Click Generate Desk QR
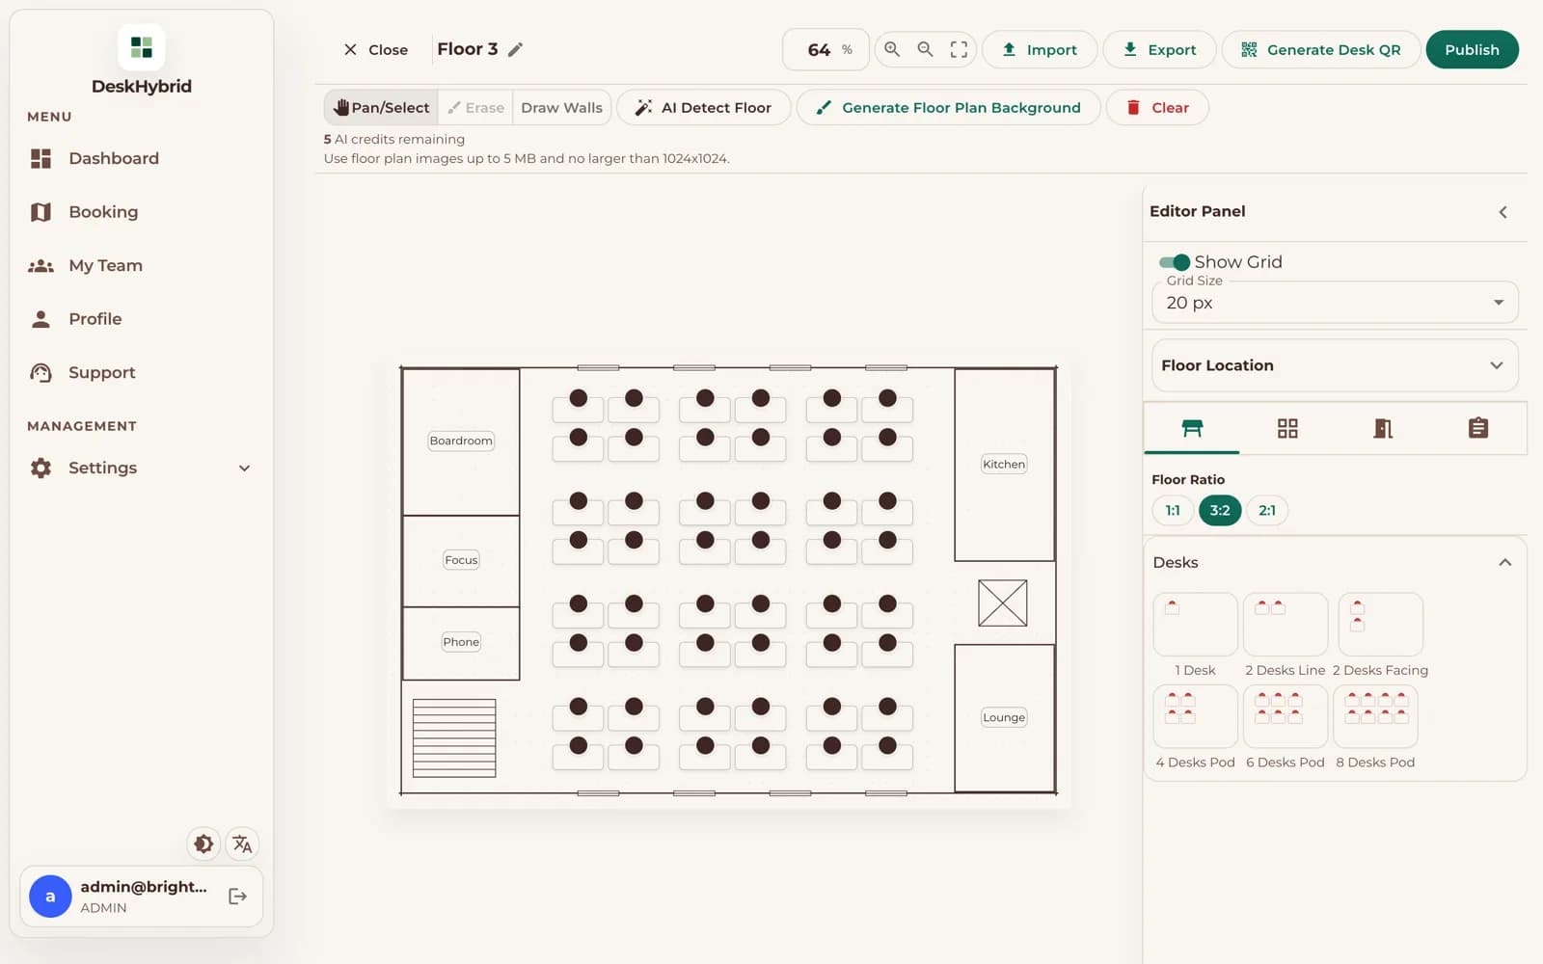Image resolution: width=1543 pixels, height=964 pixels. pyautogui.click(x=1321, y=50)
